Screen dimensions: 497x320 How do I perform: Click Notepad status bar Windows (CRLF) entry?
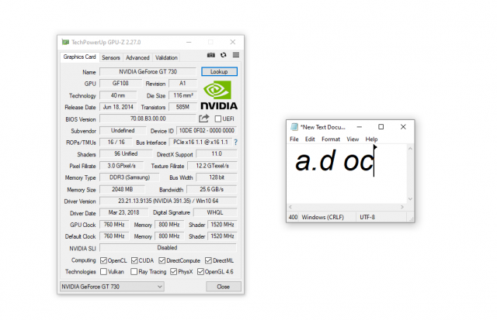[323, 217]
